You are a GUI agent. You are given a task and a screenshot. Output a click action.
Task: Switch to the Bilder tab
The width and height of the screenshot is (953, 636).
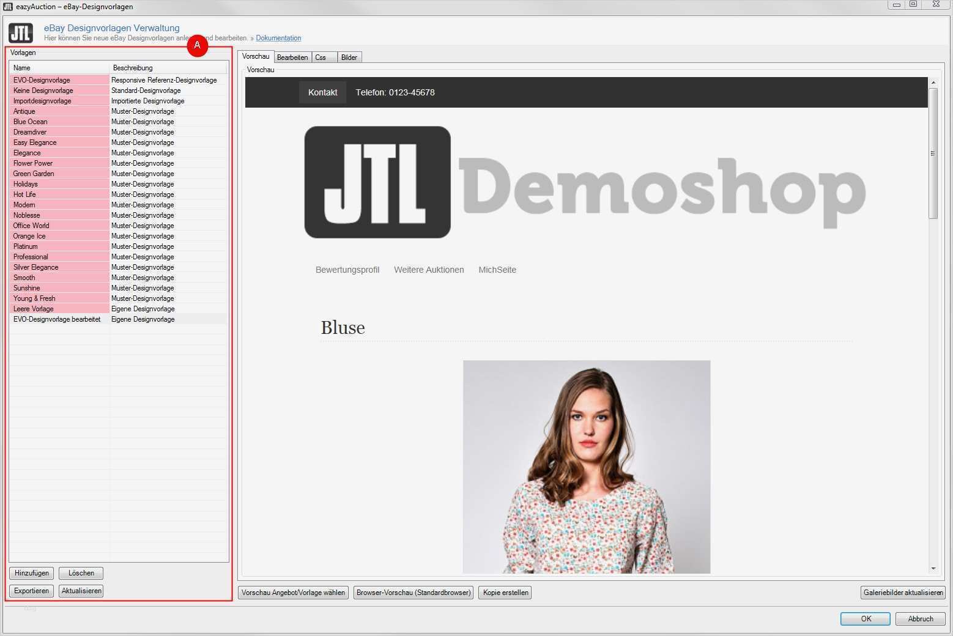point(348,57)
